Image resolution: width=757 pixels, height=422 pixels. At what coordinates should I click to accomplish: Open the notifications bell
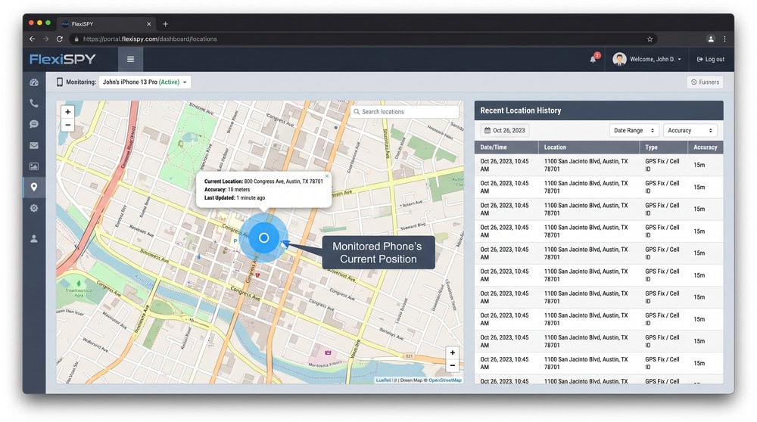pyautogui.click(x=593, y=59)
